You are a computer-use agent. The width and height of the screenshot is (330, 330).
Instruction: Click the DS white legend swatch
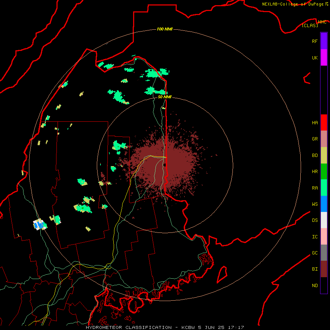[x=324, y=220]
